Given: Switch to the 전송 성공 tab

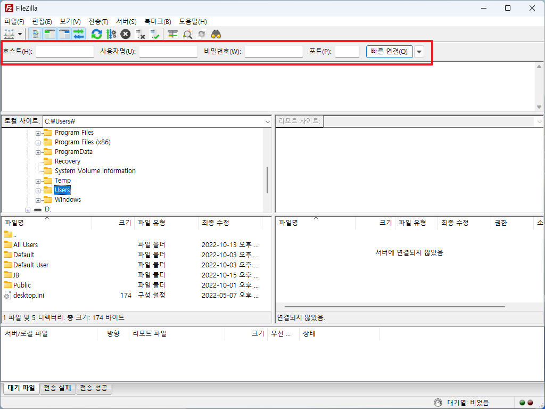Looking at the screenshot, I should (x=94, y=388).
